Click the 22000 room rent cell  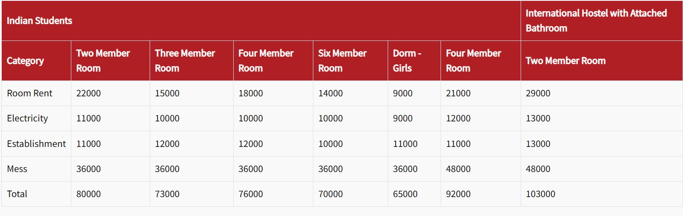point(88,93)
